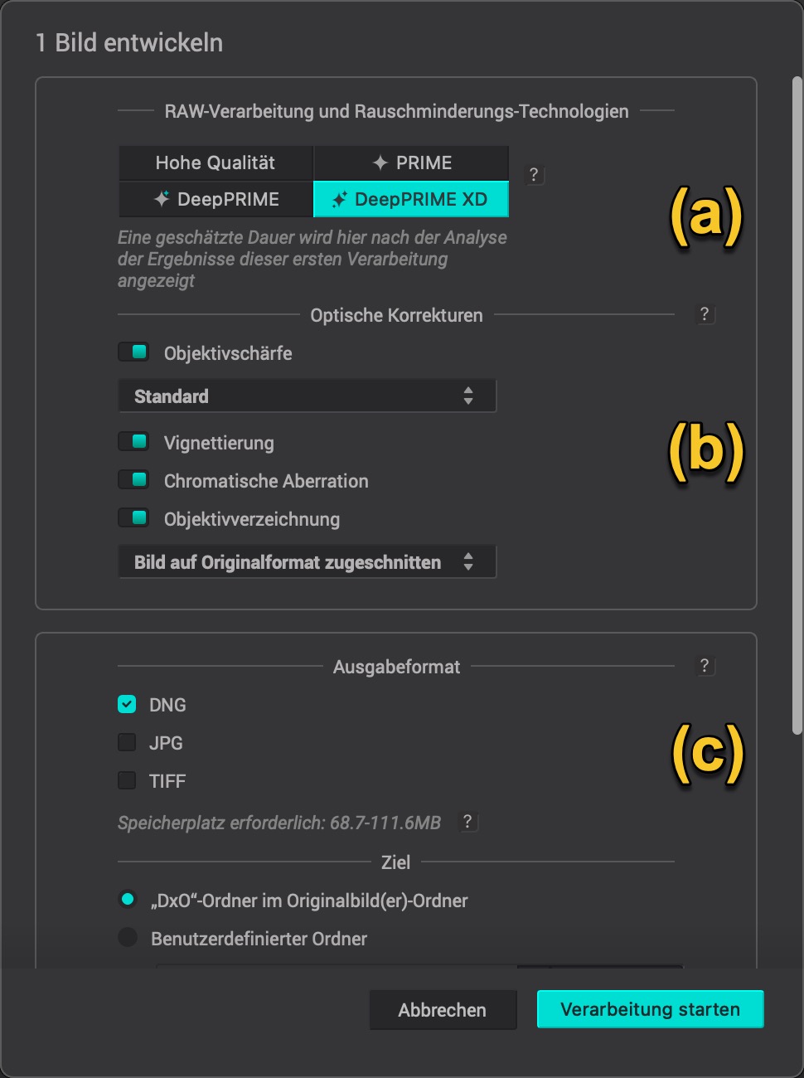Select the DeepPRIME XD processing mode
The image size is (804, 1078).
(411, 200)
